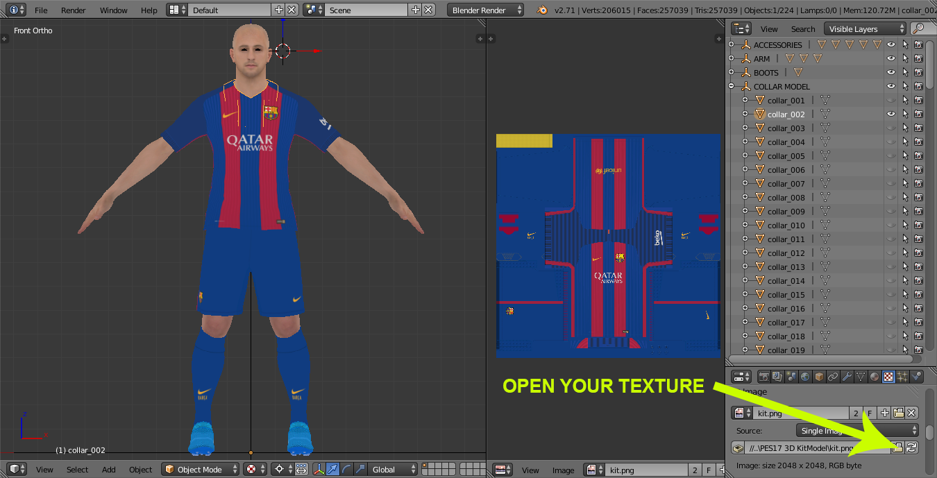The width and height of the screenshot is (937, 478).
Task: Open Constraints properties tab (chain icon)
Action: [833, 377]
